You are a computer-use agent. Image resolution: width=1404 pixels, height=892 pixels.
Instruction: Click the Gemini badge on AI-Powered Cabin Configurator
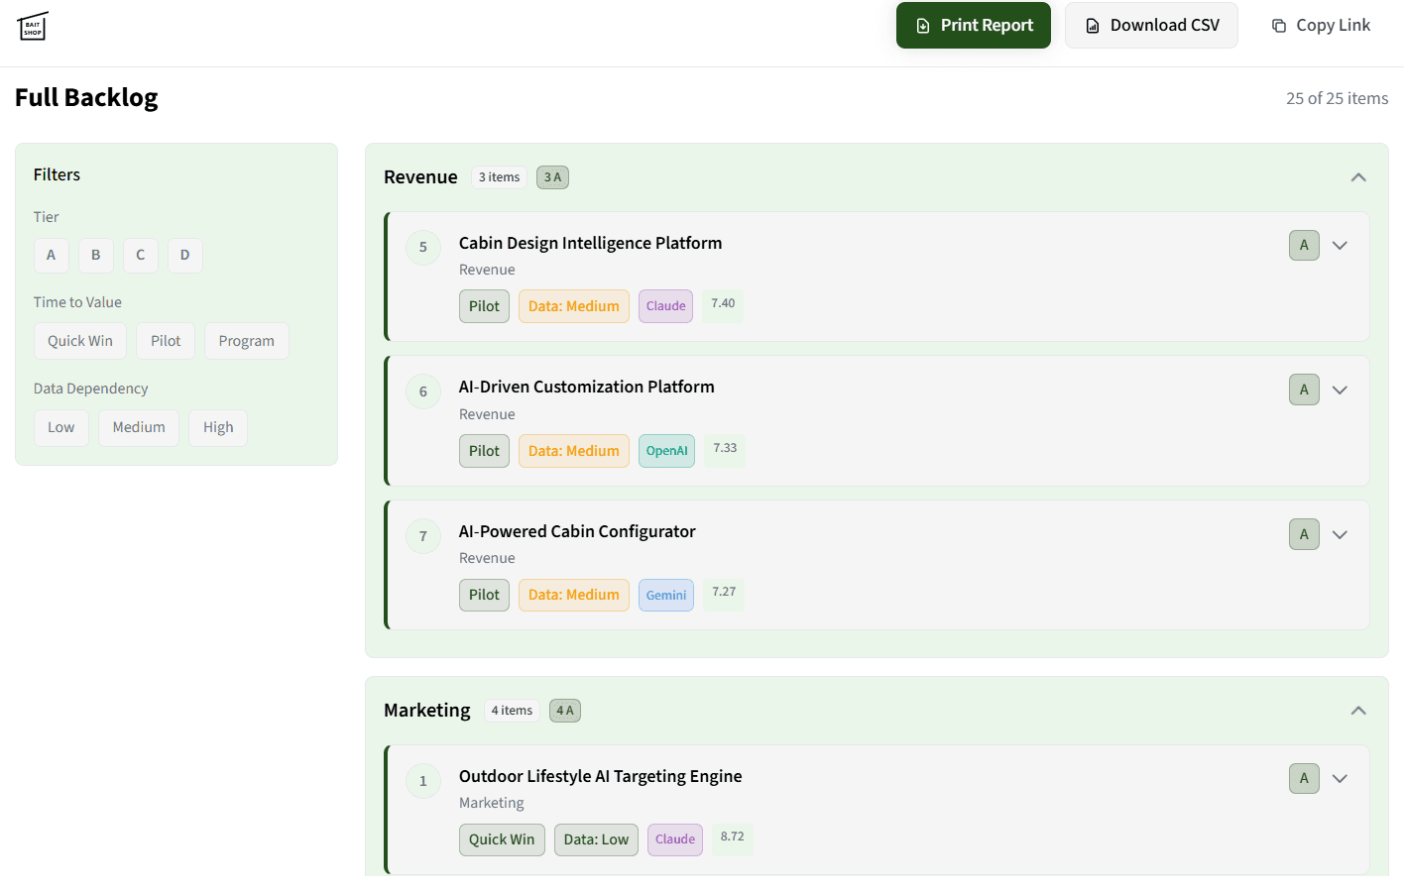[665, 595]
